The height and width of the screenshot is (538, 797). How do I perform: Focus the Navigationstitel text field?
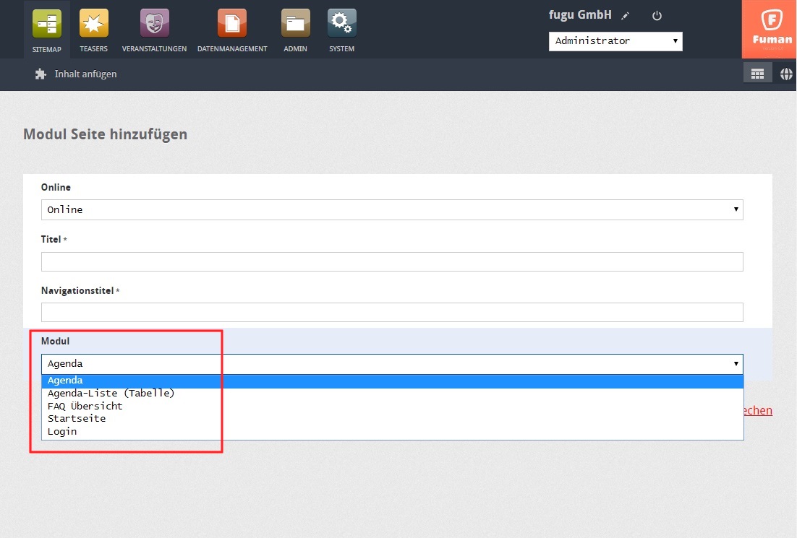click(x=391, y=312)
